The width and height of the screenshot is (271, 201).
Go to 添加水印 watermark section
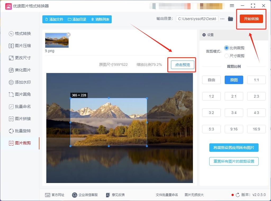coord(20,82)
